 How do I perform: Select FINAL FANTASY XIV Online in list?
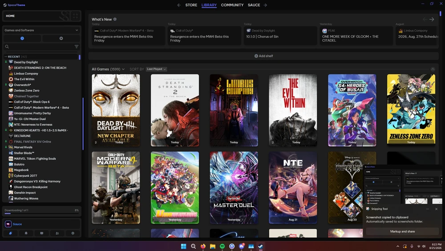pos(32,142)
